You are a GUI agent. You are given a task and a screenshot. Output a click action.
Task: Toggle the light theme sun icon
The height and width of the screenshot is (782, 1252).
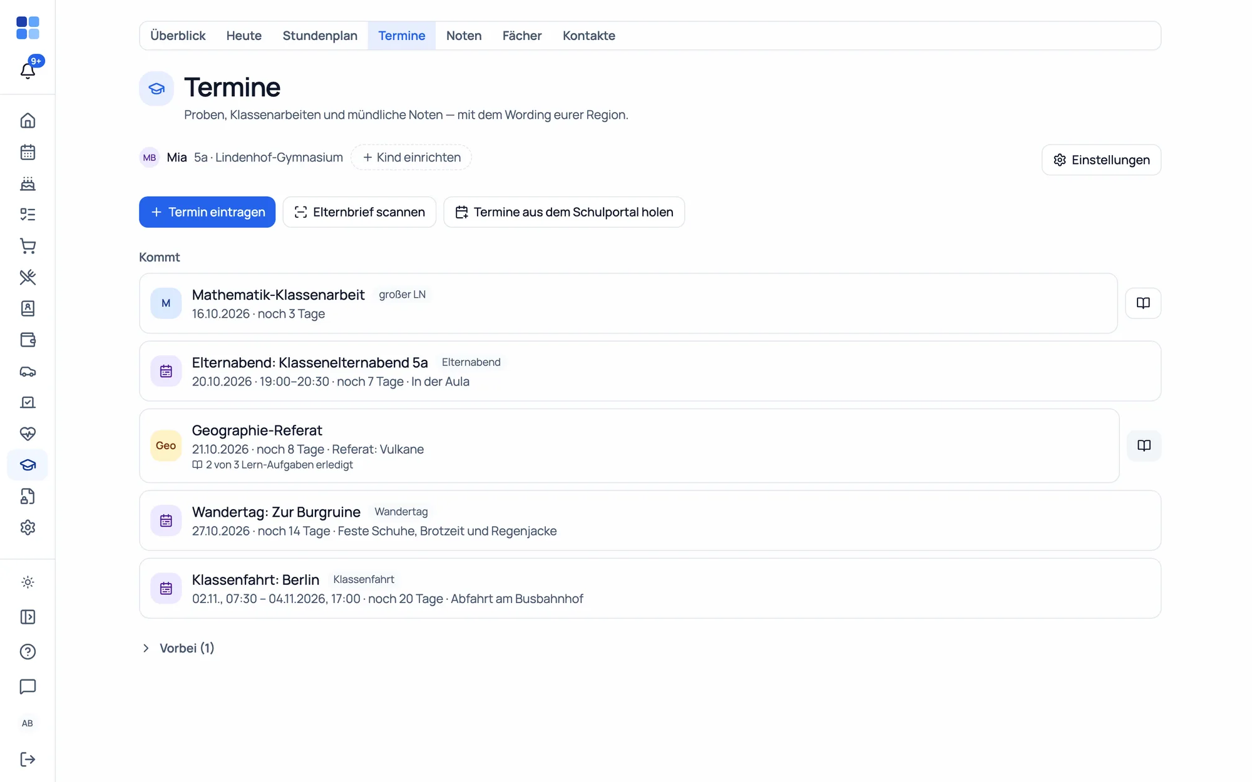(x=28, y=582)
